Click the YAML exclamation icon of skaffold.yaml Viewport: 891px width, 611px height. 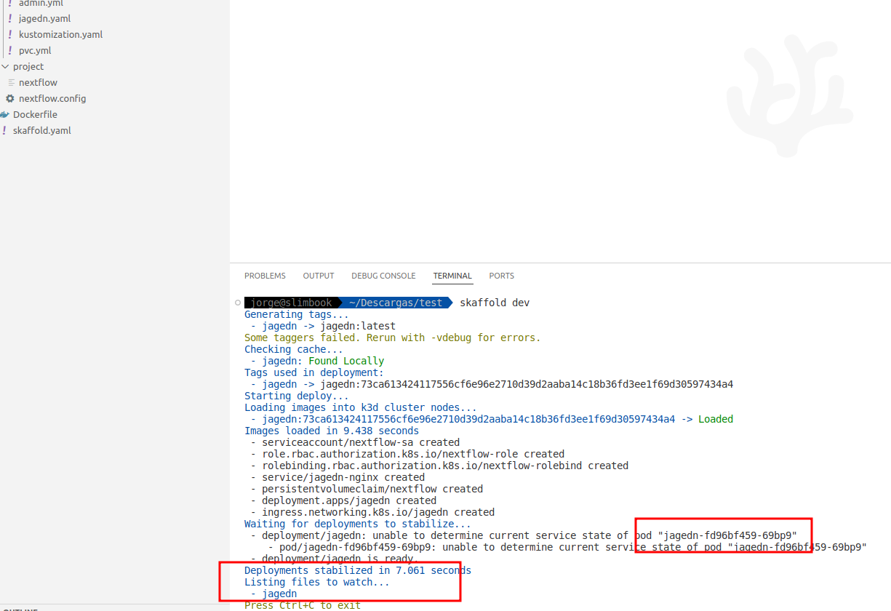pos(4,130)
